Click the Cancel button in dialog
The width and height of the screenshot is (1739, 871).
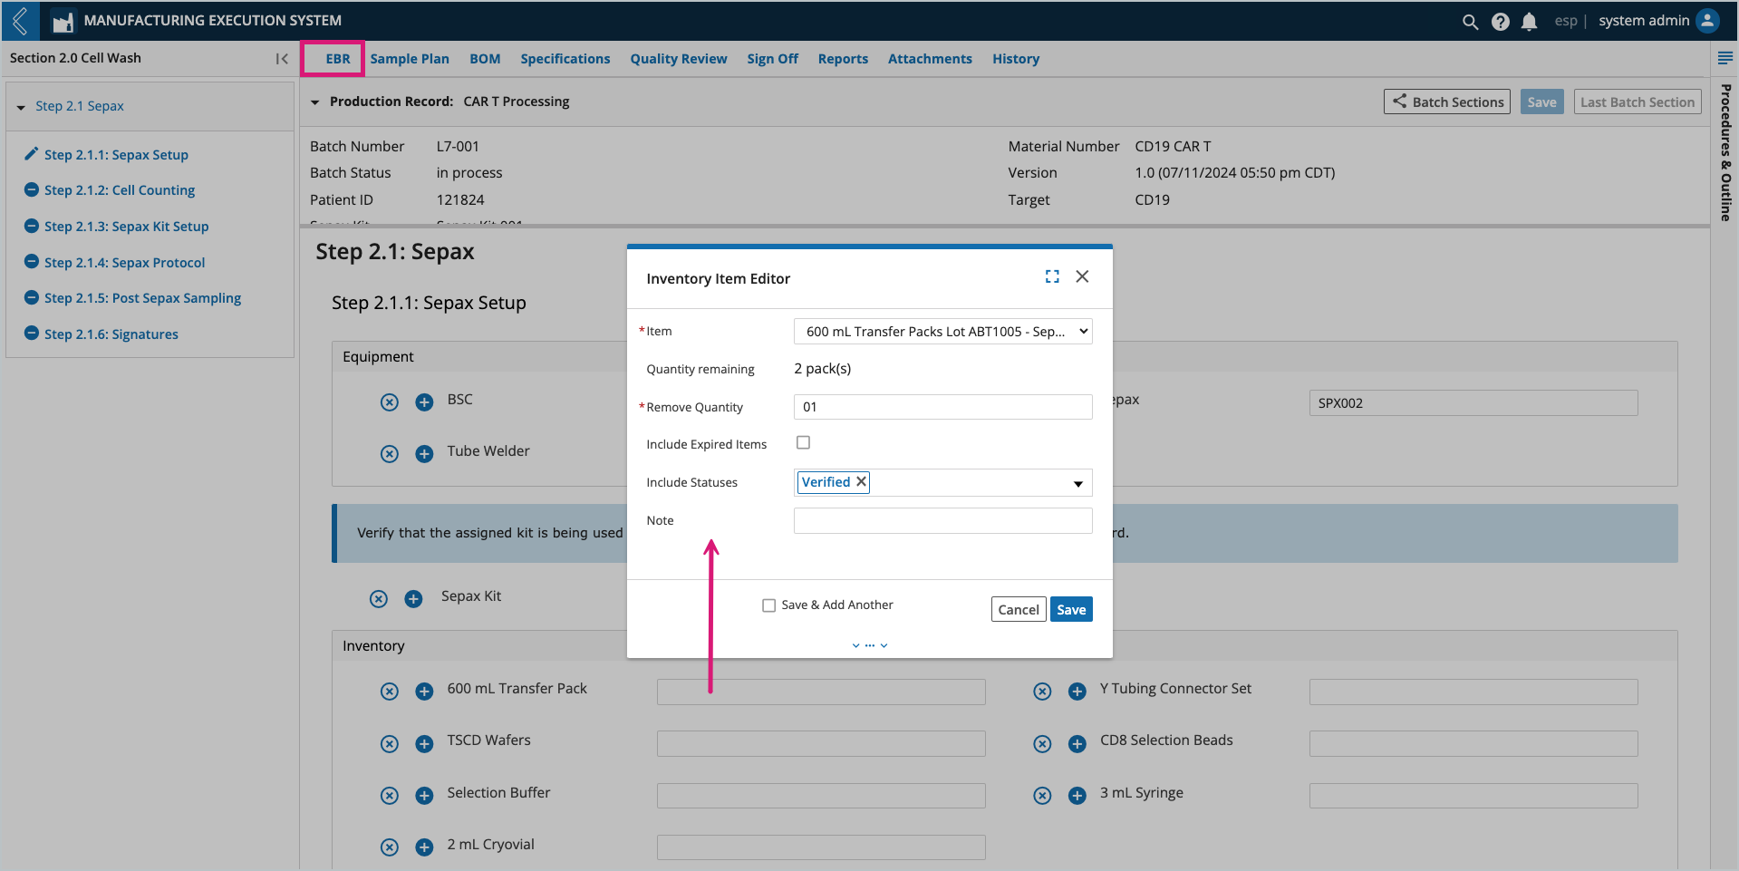(x=1019, y=610)
